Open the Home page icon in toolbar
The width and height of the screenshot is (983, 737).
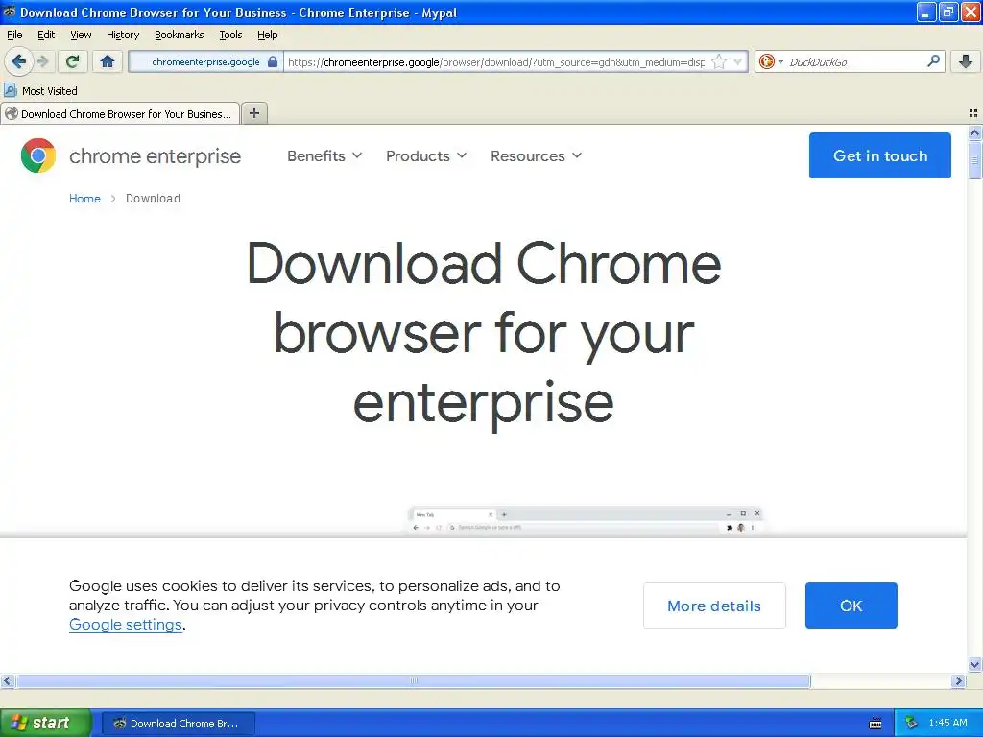click(x=108, y=61)
